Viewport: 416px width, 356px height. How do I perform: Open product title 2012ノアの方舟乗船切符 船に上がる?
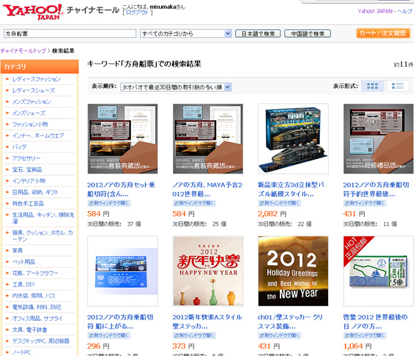[120, 322]
